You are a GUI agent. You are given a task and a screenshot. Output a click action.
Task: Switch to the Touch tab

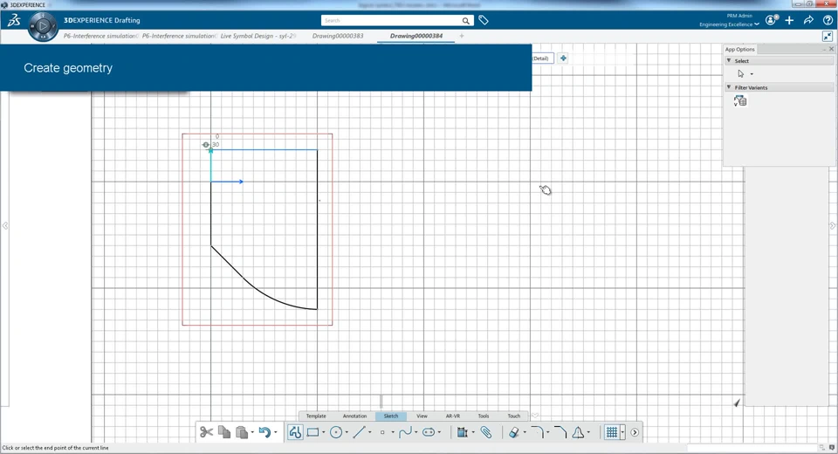[514, 416]
